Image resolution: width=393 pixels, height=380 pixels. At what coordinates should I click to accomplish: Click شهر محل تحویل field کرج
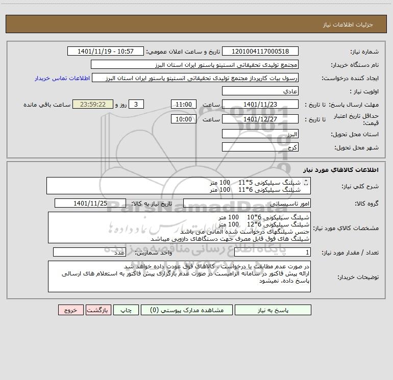coord(260,147)
